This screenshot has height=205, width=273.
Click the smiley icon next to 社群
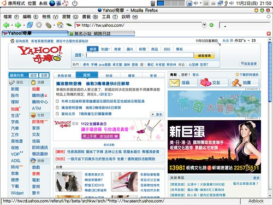point(33,115)
